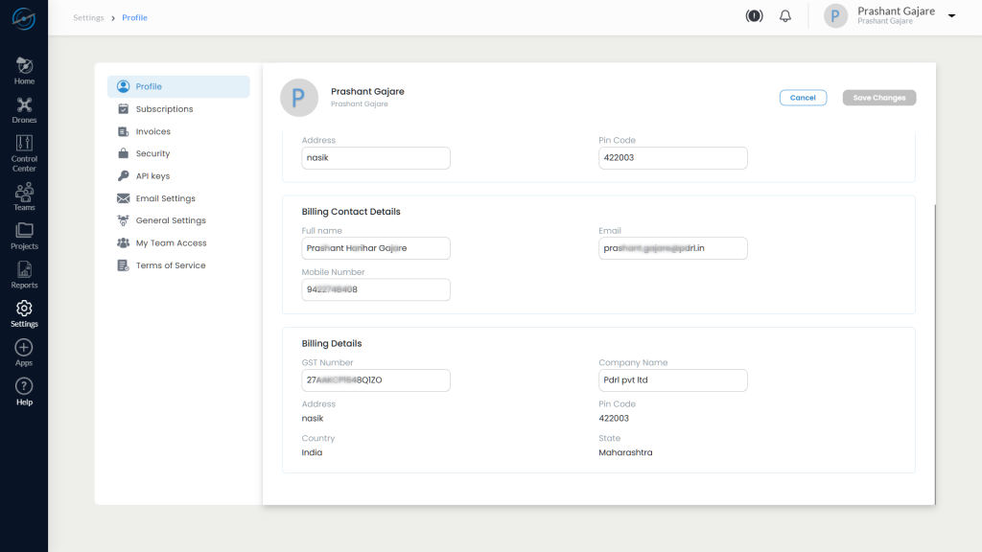Click the Profile breadcrumb link

[x=134, y=17]
